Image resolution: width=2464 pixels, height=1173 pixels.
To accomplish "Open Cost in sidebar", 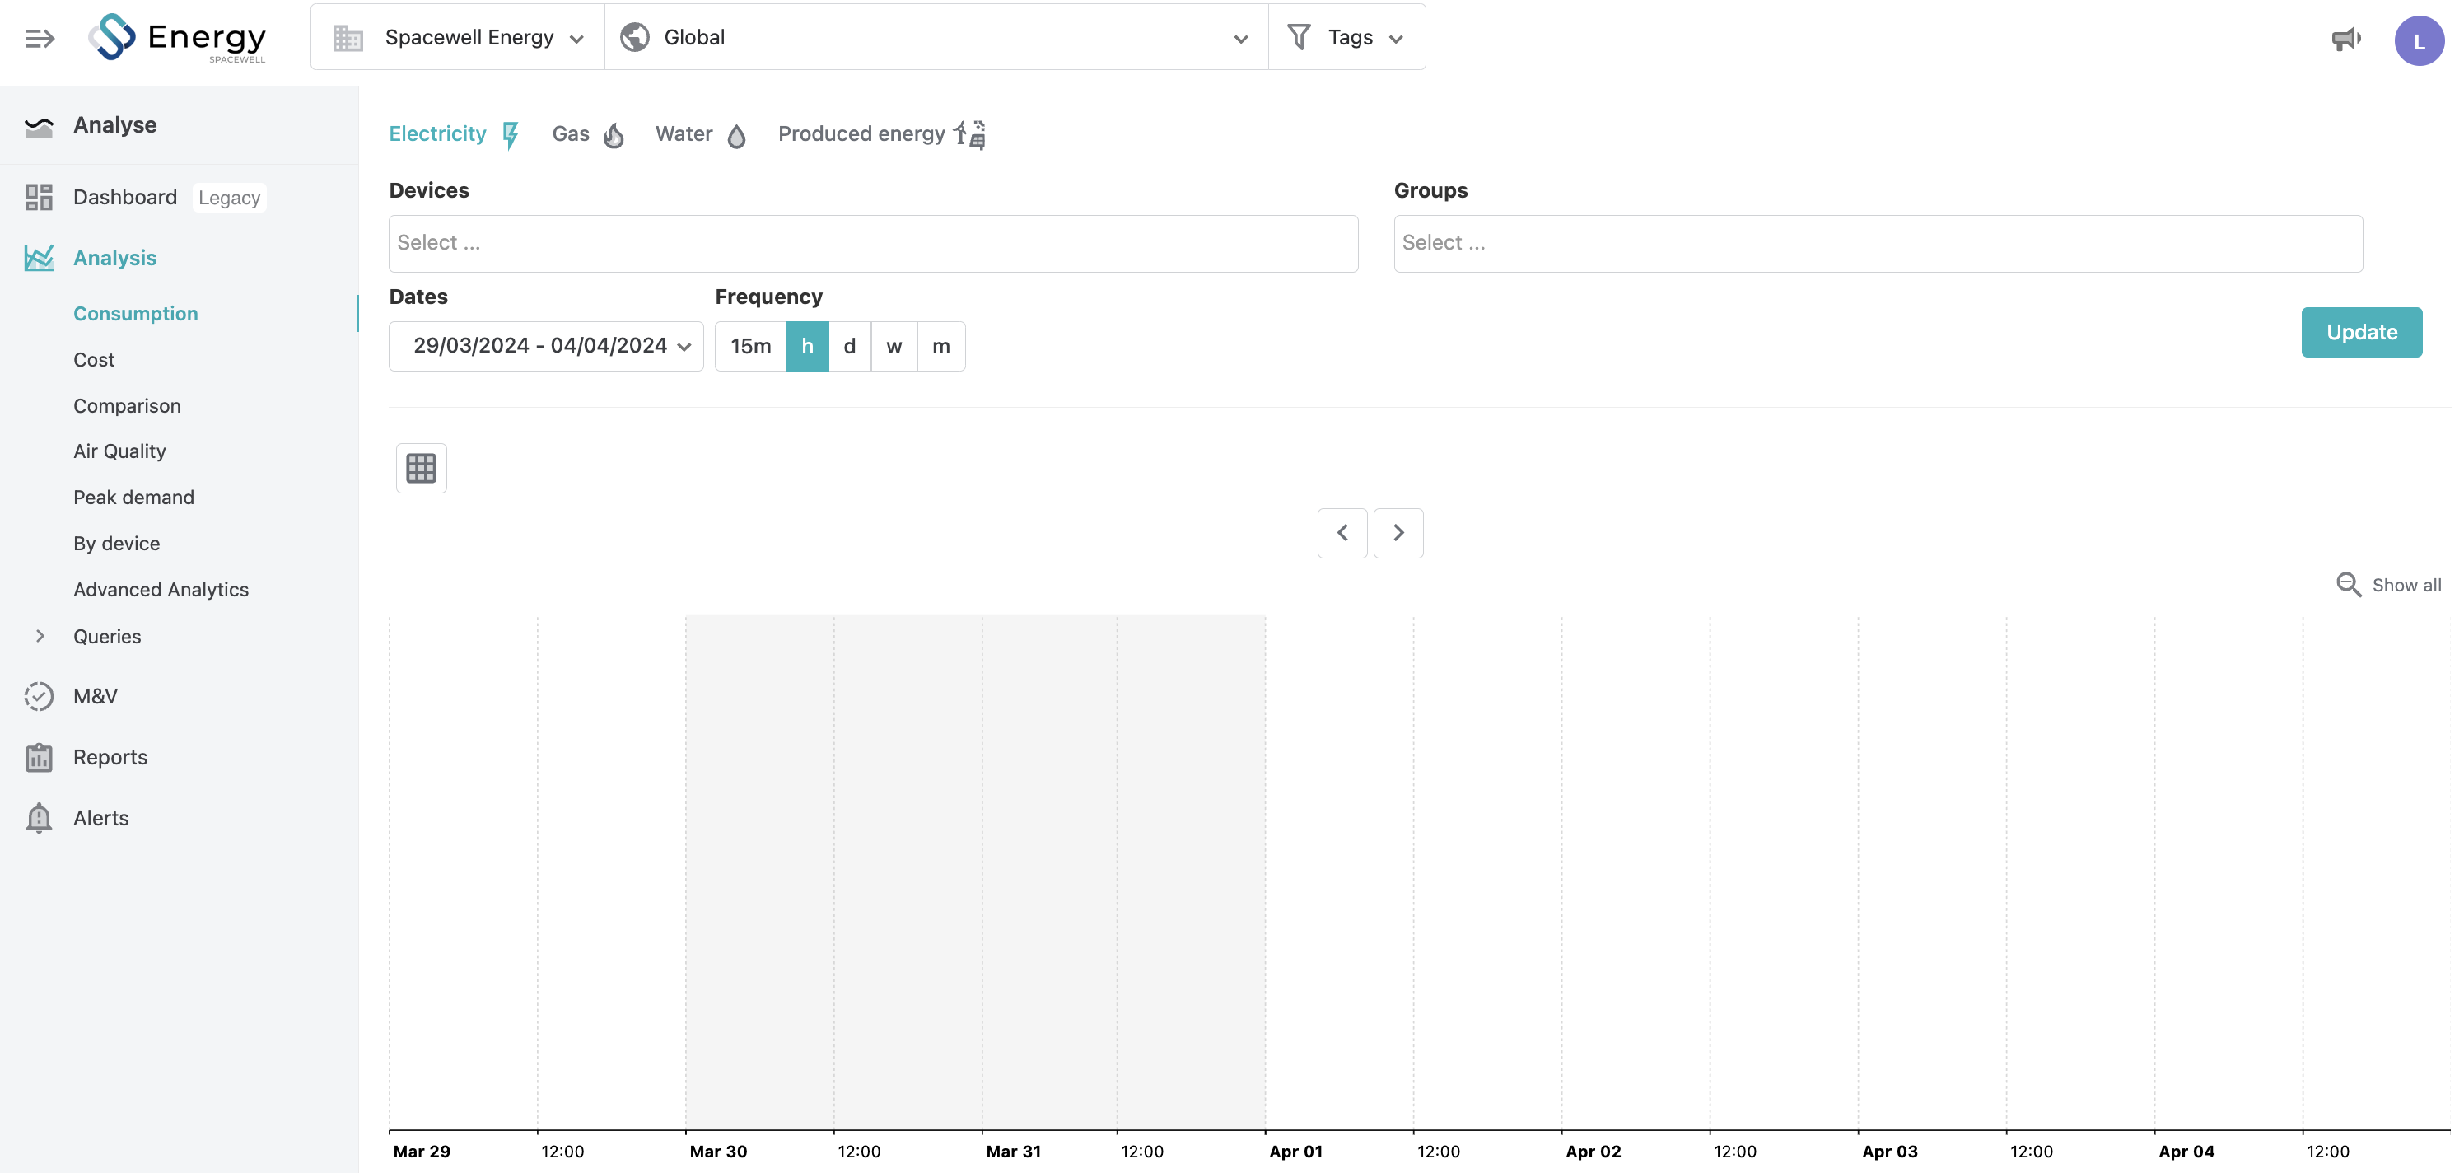I will pyautogui.click(x=94, y=360).
